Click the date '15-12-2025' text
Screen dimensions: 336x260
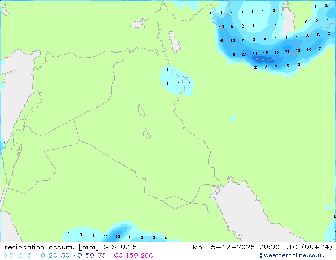231,247
